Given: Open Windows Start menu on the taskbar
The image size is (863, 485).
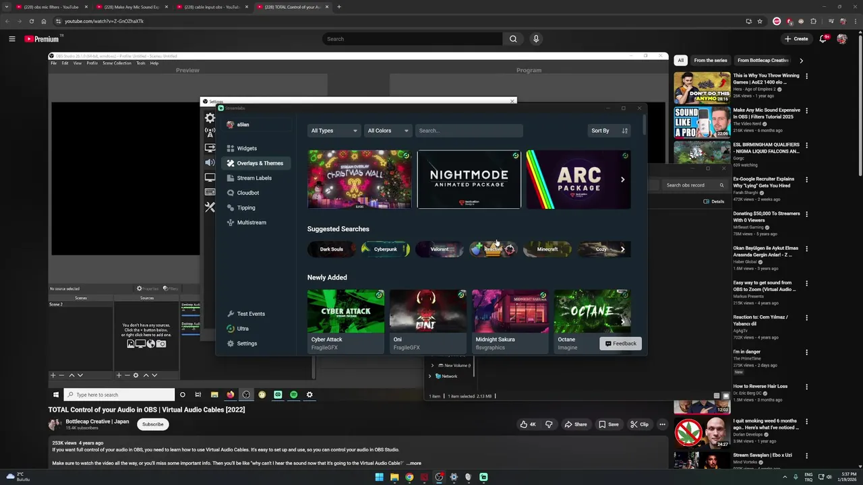Looking at the screenshot, I should tap(379, 477).
